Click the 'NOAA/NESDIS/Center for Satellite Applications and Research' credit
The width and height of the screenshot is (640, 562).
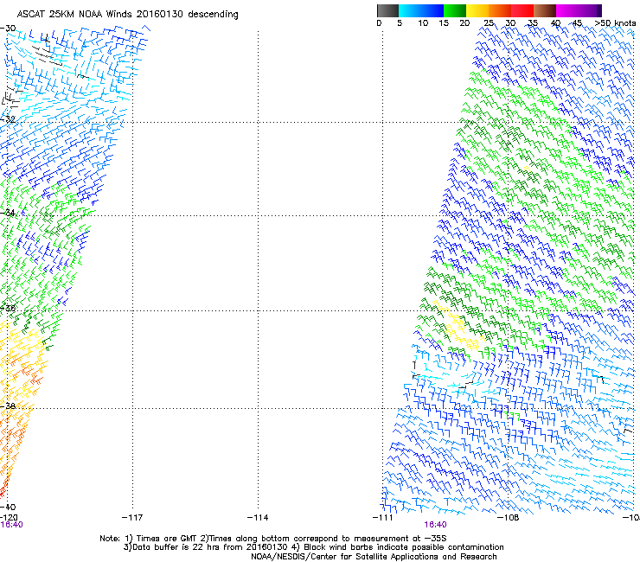[x=374, y=557]
